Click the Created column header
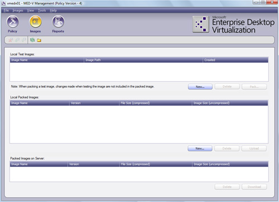The width and height of the screenshot is (279, 202). [235, 60]
